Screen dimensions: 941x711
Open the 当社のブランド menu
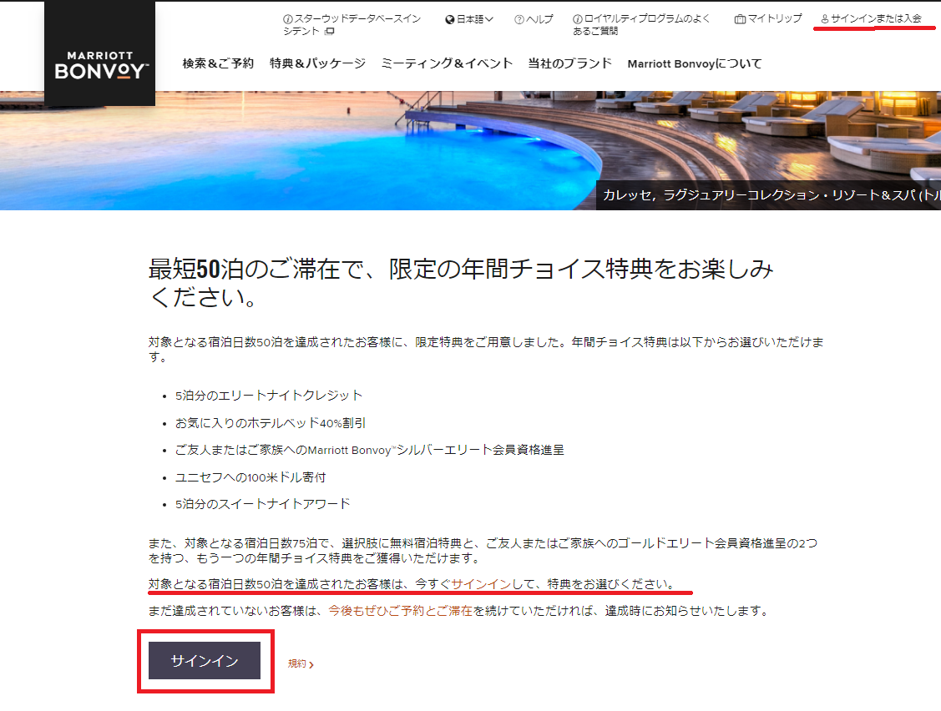pyautogui.click(x=569, y=63)
